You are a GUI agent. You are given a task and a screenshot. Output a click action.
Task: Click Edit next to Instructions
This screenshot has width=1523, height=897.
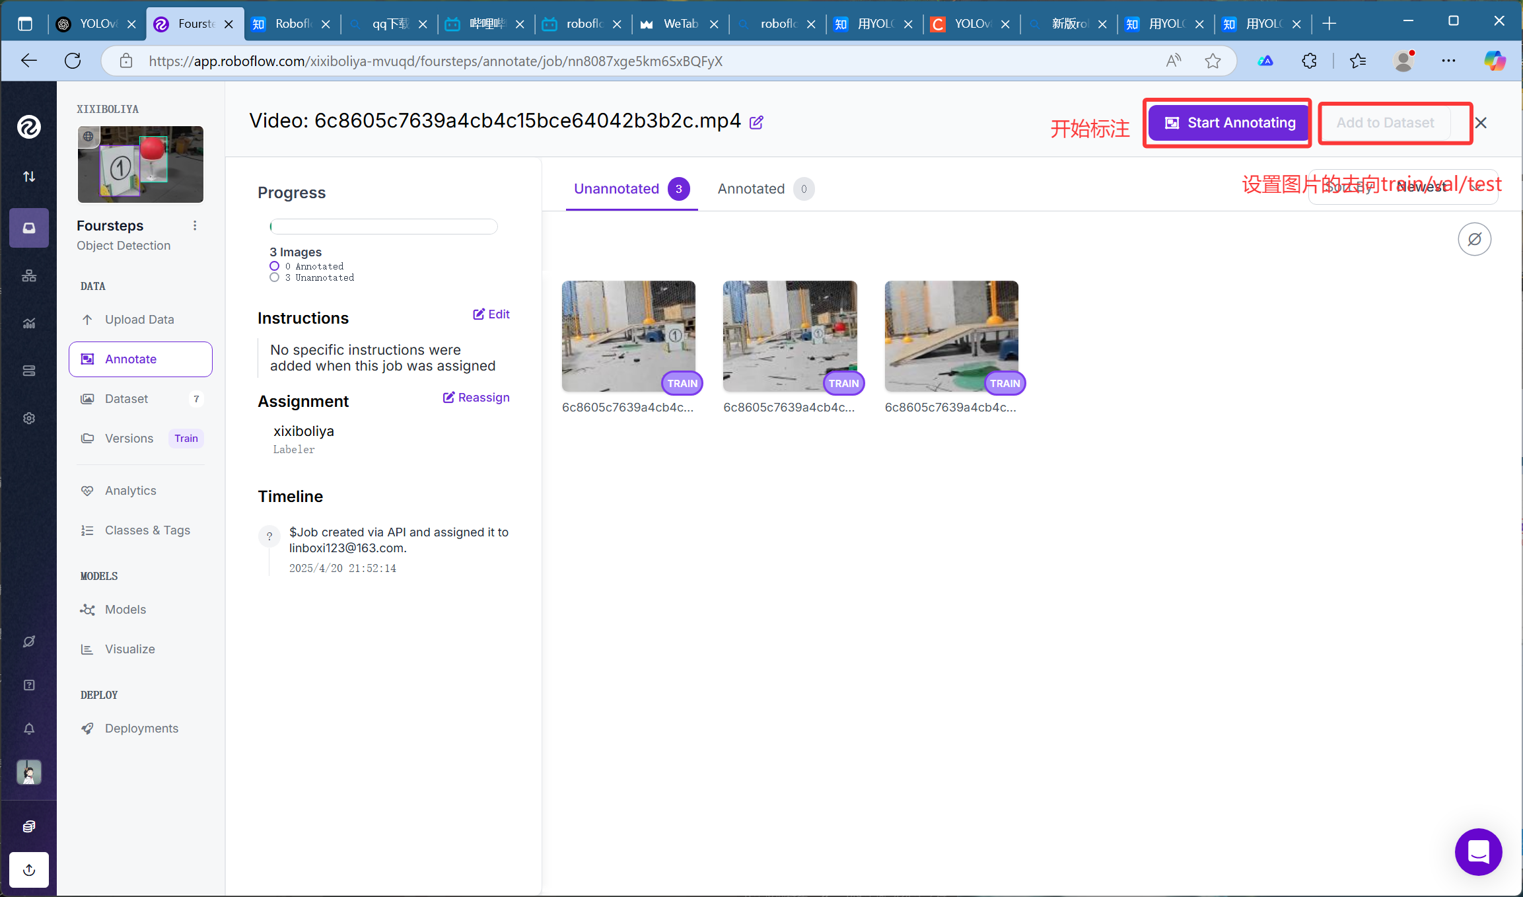point(491,314)
